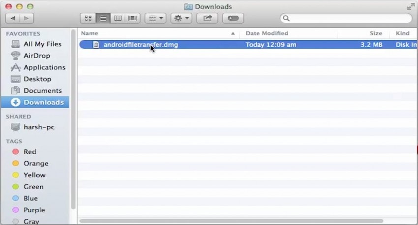
Task: Open Desktop in sidebar
Action: pos(36,79)
